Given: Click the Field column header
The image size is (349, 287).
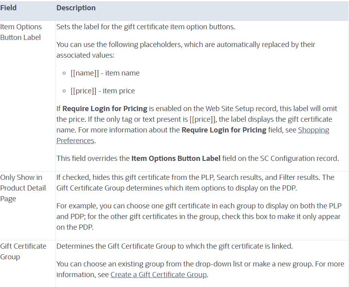Looking at the screenshot, I should pyautogui.click(x=8, y=8).
